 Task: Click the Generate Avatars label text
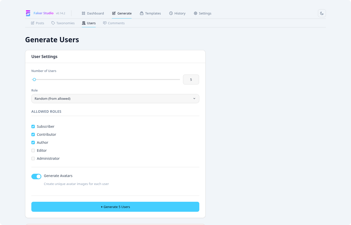point(58,176)
